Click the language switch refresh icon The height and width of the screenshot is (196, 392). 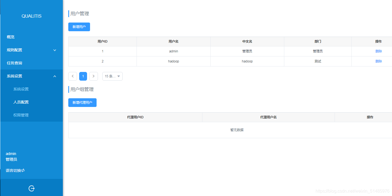tap(23, 170)
